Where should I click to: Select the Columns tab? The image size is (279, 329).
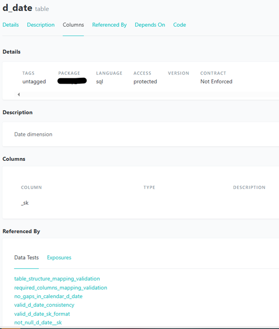coord(73,25)
